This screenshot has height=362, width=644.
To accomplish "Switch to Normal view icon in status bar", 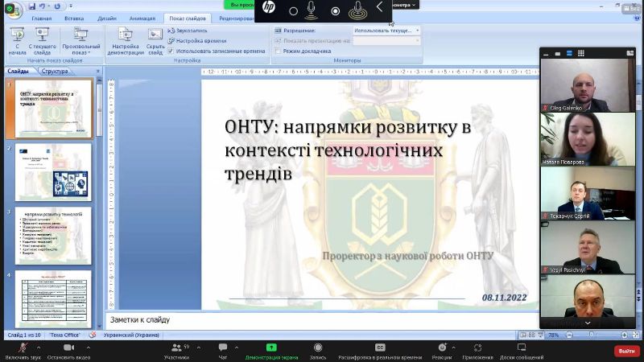I will click(x=523, y=335).
